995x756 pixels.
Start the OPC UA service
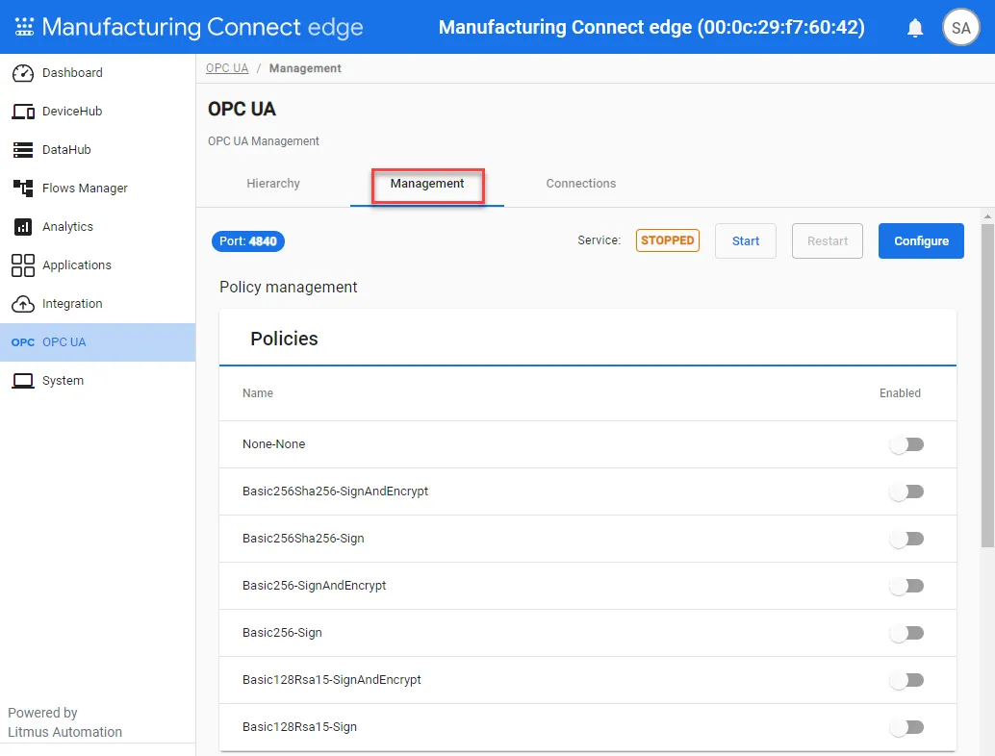pyautogui.click(x=746, y=241)
